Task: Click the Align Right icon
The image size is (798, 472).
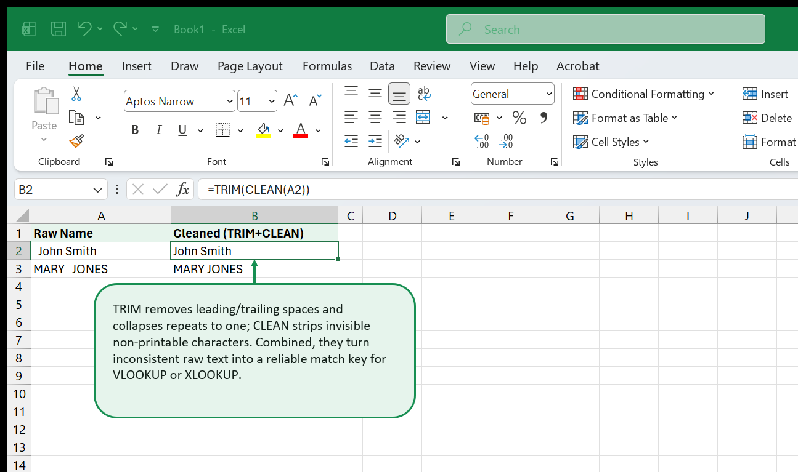Action: [x=399, y=117]
